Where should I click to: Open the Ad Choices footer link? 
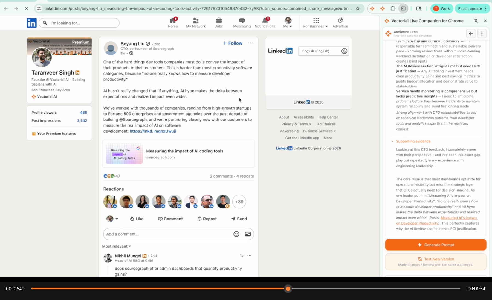tap(326, 124)
